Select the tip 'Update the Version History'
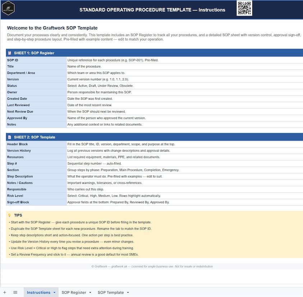303x297 pixels. pos(71,242)
